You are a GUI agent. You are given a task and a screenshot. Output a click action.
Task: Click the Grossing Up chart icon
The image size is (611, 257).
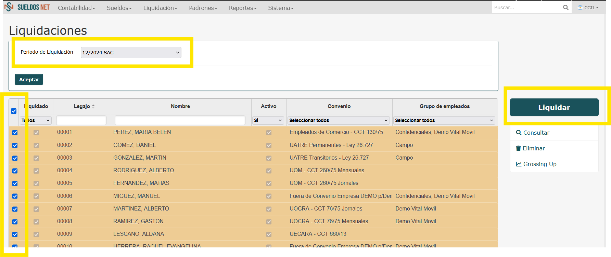point(519,164)
